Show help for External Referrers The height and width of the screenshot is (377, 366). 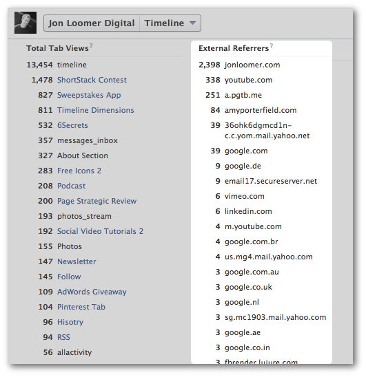[x=272, y=45]
